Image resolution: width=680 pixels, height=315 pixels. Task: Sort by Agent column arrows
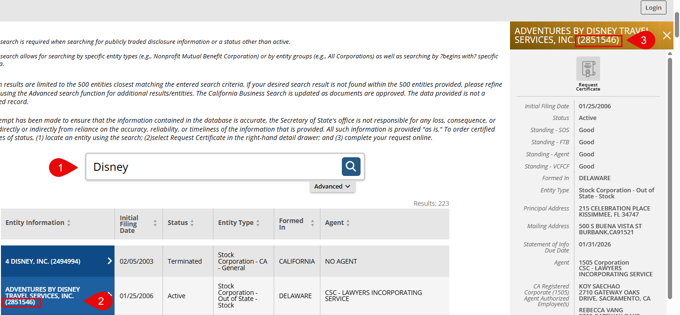tap(348, 223)
